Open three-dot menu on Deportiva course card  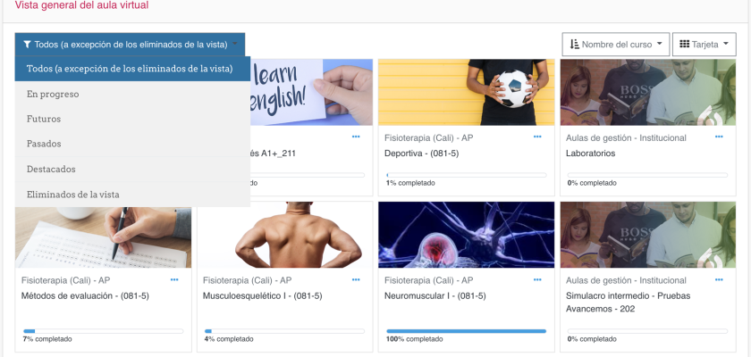pyautogui.click(x=537, y=137)
